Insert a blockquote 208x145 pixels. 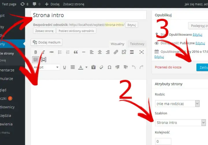(x=76, y=52)
